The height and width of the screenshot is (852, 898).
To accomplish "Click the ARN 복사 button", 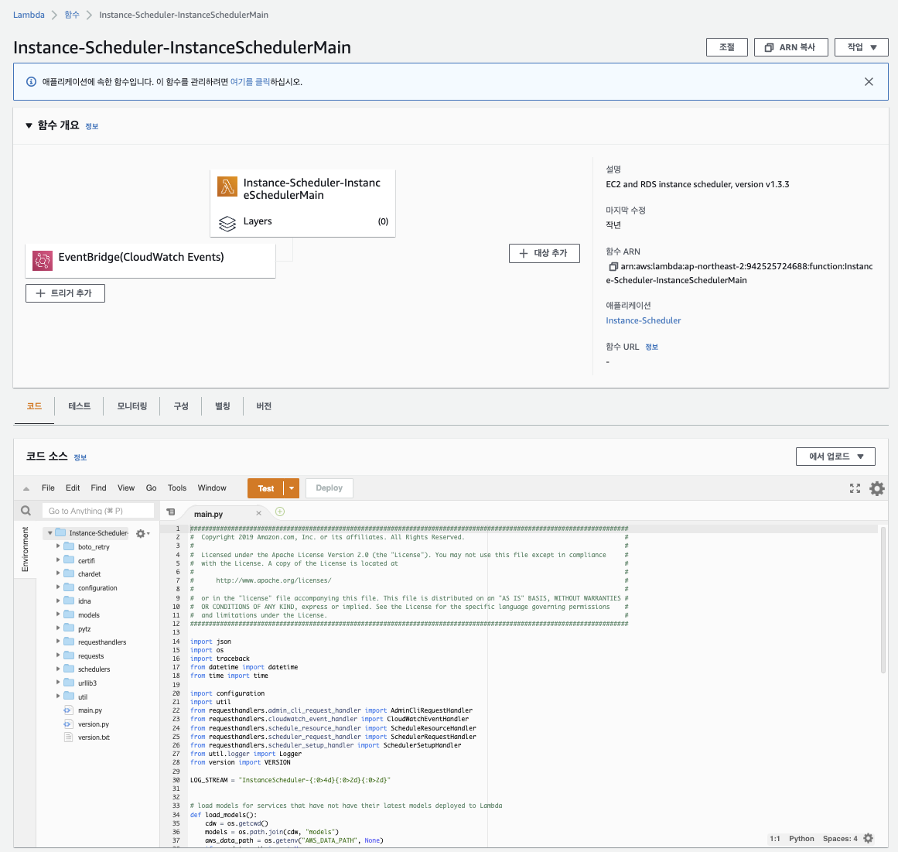I will pyautogui.click(x=791, y=47).
